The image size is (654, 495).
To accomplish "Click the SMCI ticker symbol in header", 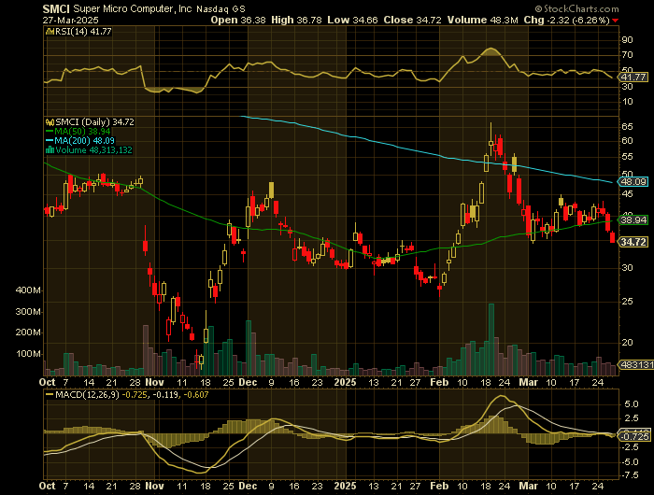I will point(56,8).
